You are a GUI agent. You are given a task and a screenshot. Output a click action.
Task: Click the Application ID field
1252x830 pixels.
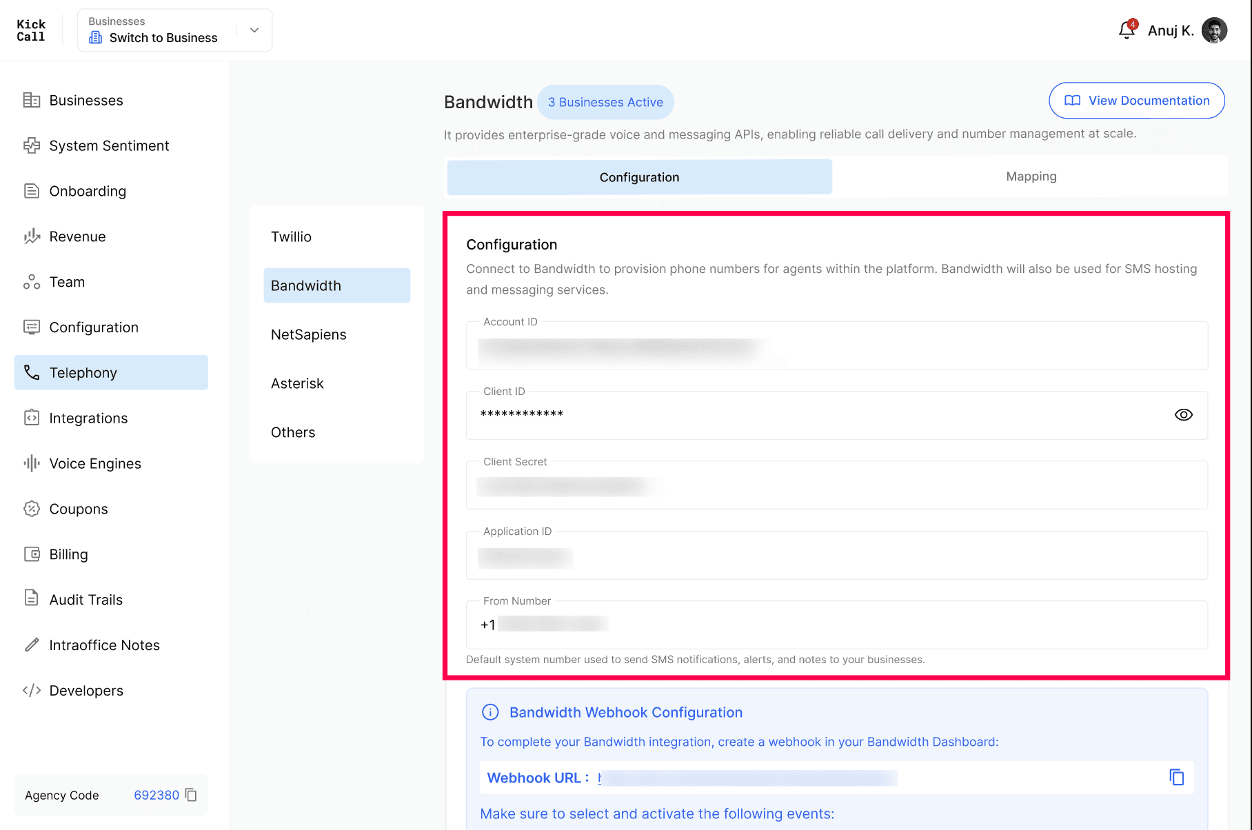pyautogui.click(x=837, y=555)
